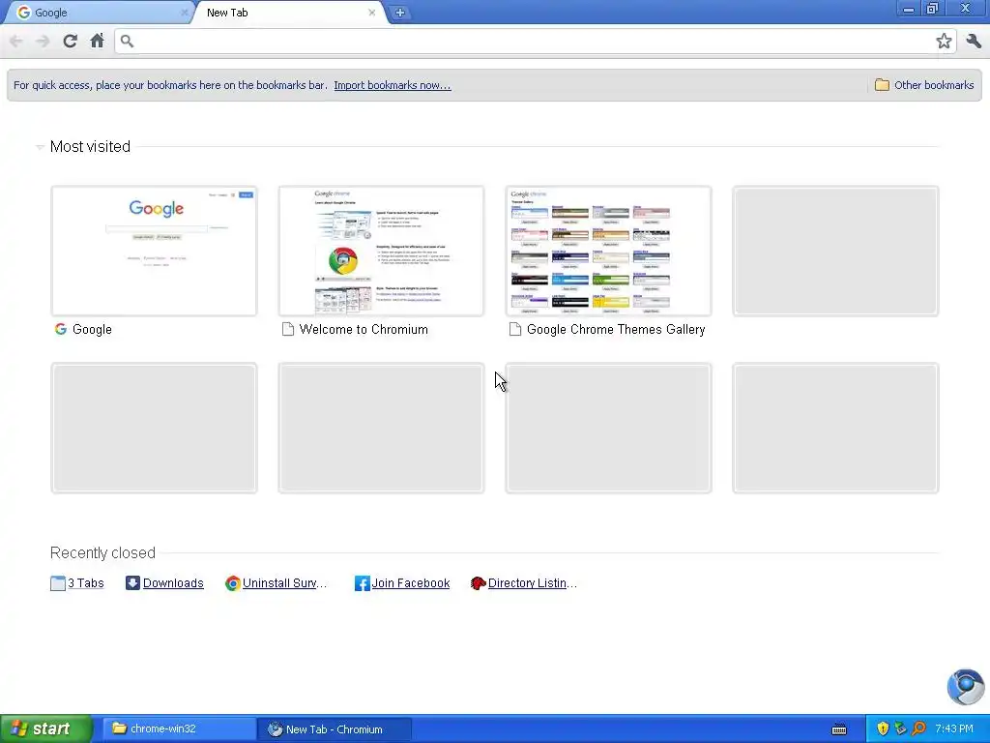Click the Google title link

[x=92, y=329]
